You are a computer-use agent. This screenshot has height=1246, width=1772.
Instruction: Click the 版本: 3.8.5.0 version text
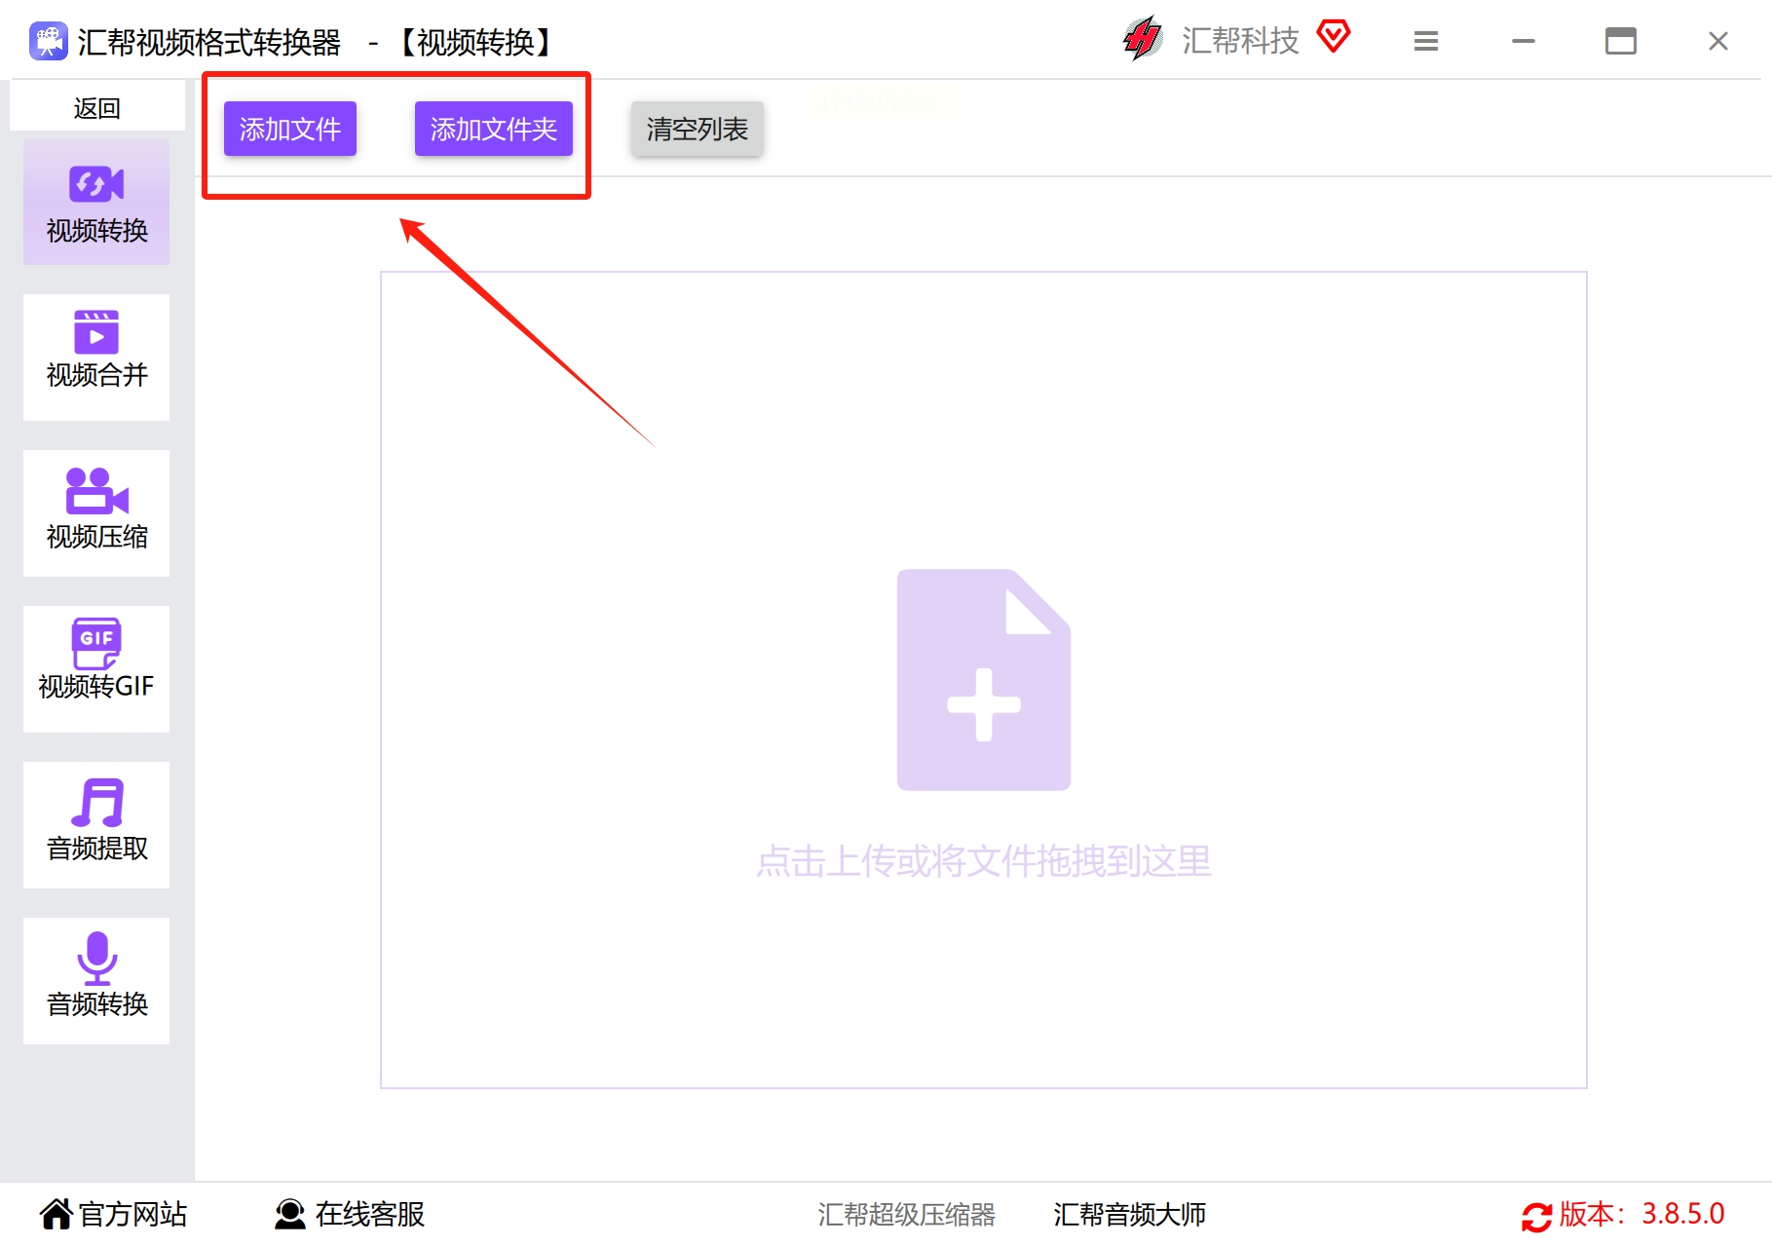click(x=1642, y=1214)
